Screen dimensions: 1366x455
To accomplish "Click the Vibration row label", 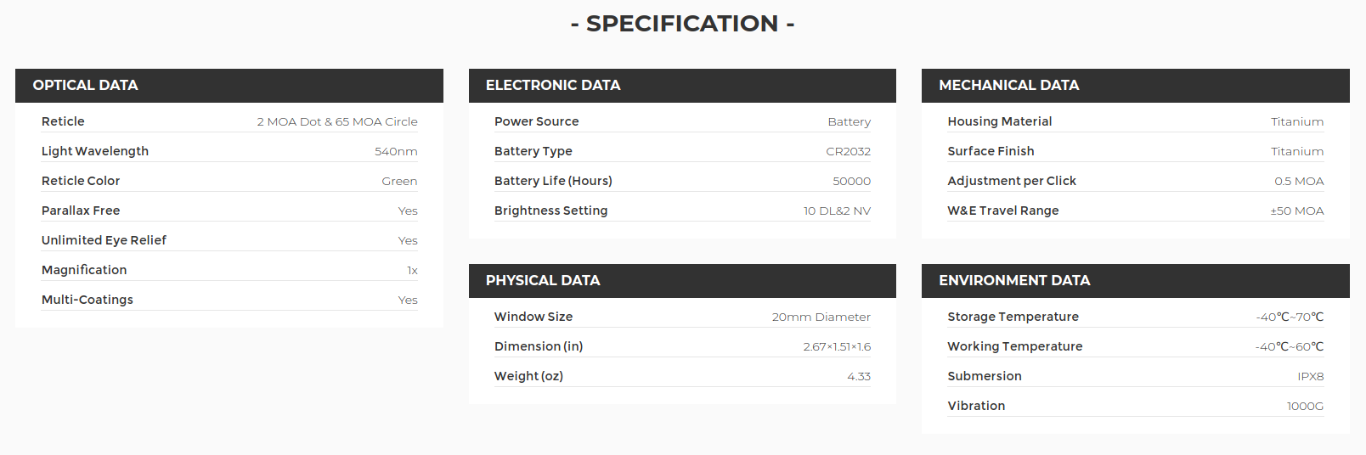I will pyautogui.click(x=976, y=406).
